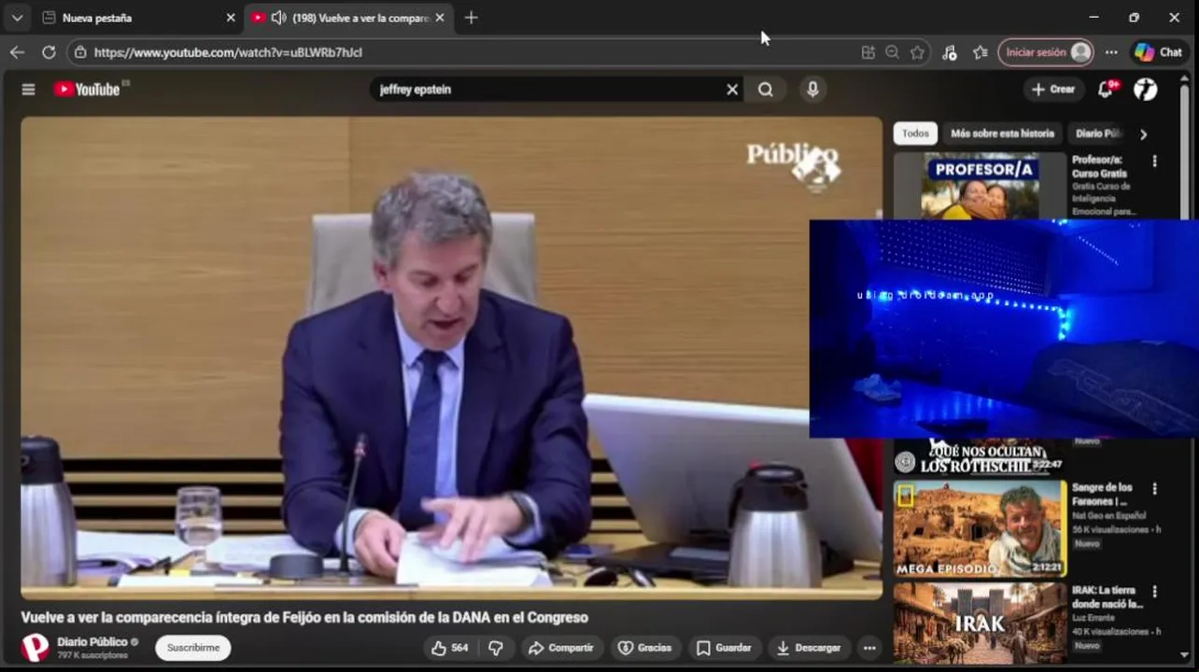This screenshot has width=1199, height=672.
Task: Open the Sangre de los Faraones title
Action: coord(1102,494)
